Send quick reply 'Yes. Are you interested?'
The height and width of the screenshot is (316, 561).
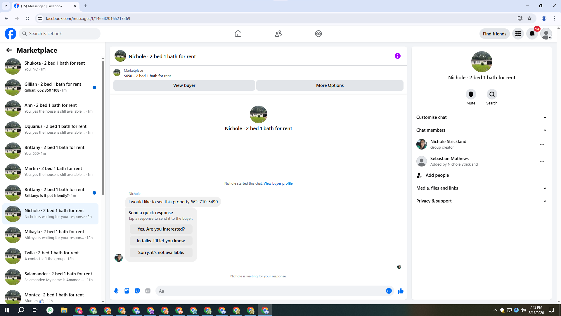pos(161,229)
